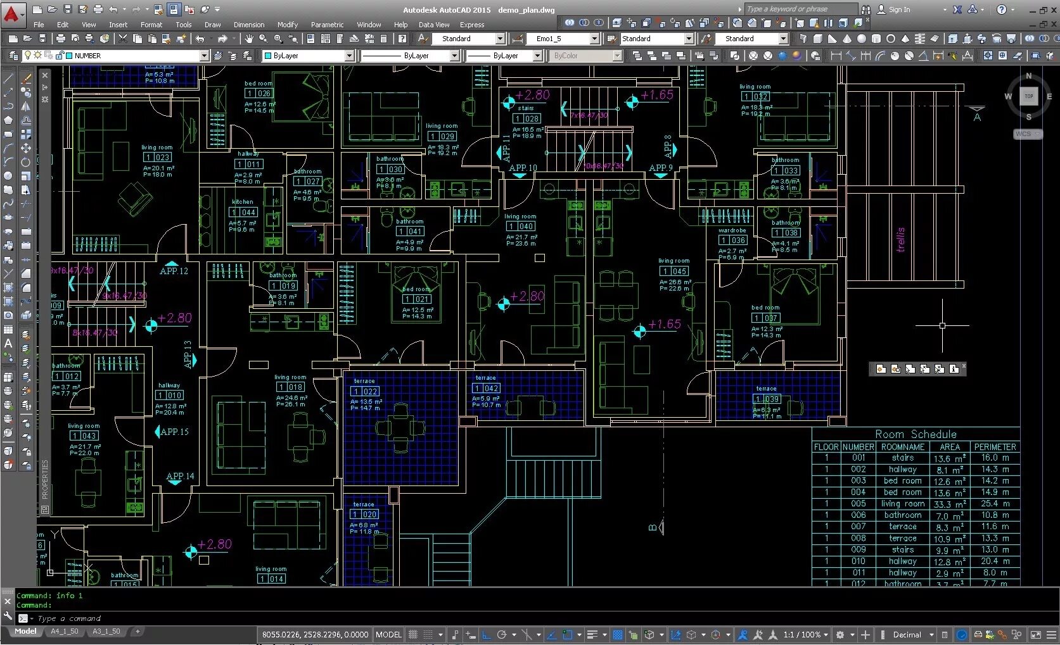
Task: Select the Linear dimension tool
Action: point(836,56)
